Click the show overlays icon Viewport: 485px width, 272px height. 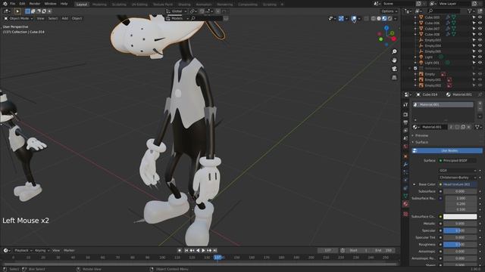354,18
